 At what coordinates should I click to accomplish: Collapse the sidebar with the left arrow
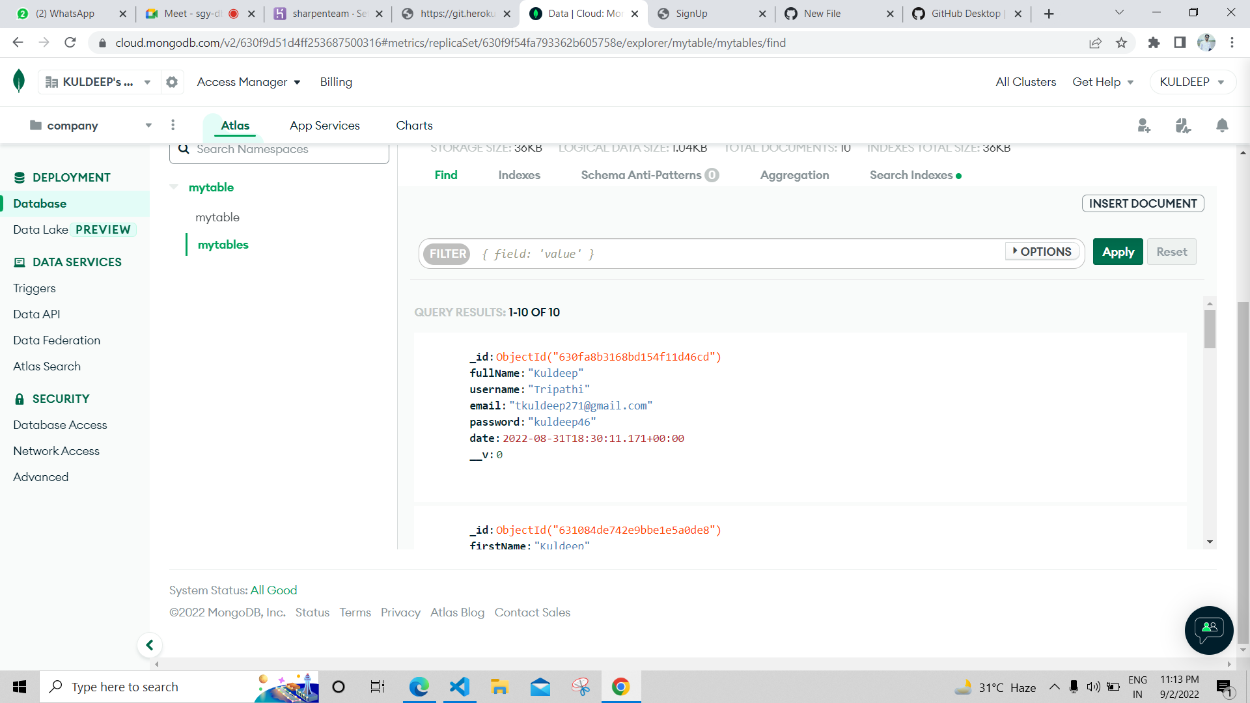point(150,644)
